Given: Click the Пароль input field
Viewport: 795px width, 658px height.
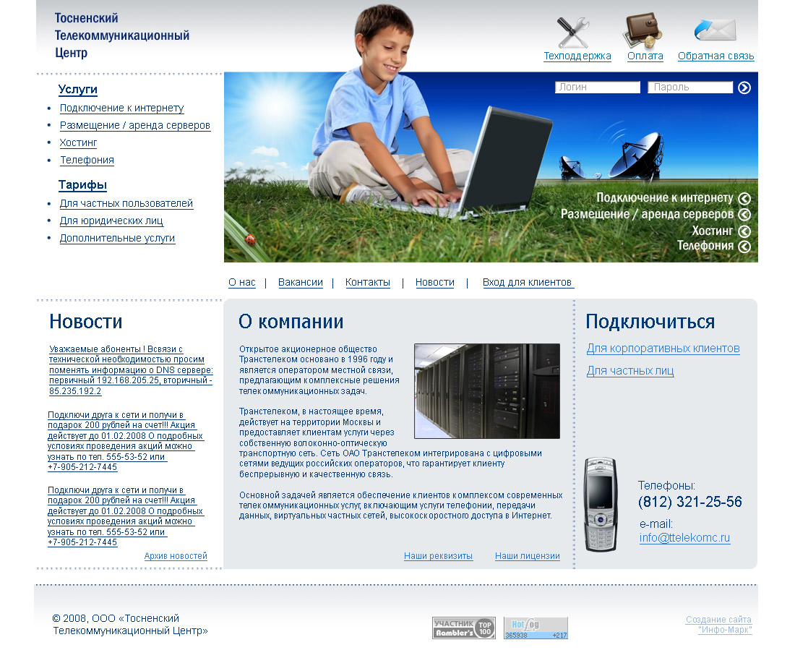Looking at the screenshot, I should tap(689, 87).
